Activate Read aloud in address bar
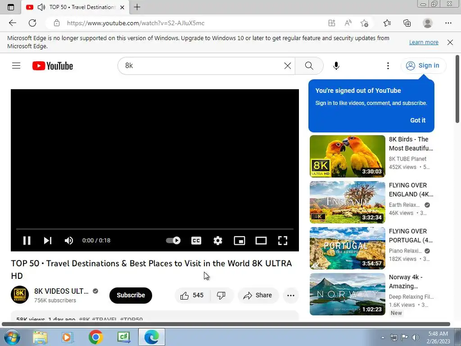This screenshot has width=461, height=346. pos(348,23)
